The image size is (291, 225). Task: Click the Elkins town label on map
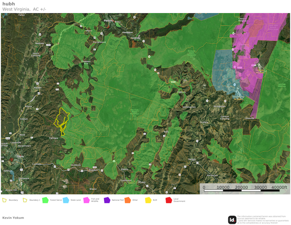[x=21, y=156]
